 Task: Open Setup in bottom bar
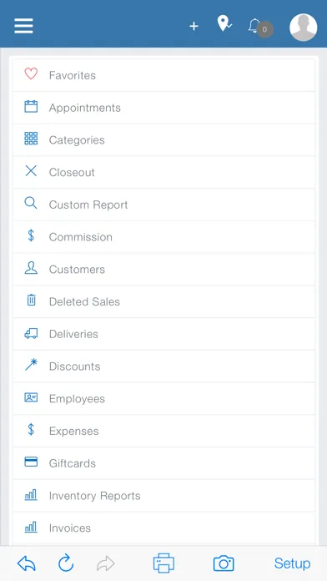(292, 563)
